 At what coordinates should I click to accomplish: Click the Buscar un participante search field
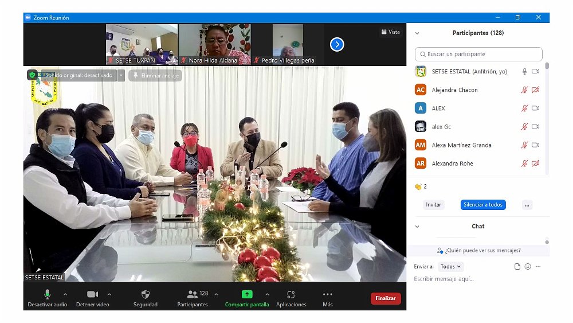click(x=478, y=55)
